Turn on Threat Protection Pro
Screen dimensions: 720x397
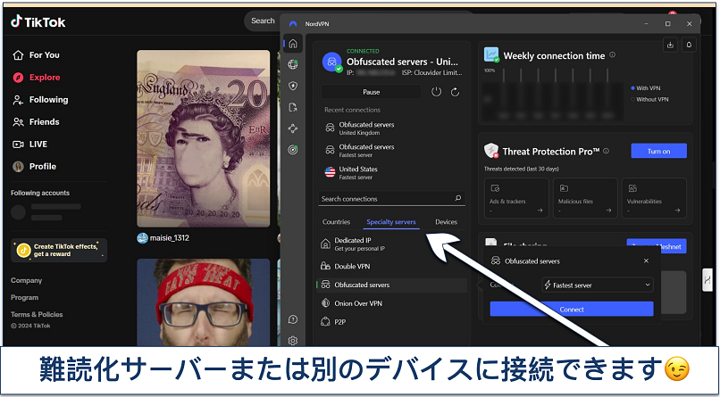pos(658,151)
